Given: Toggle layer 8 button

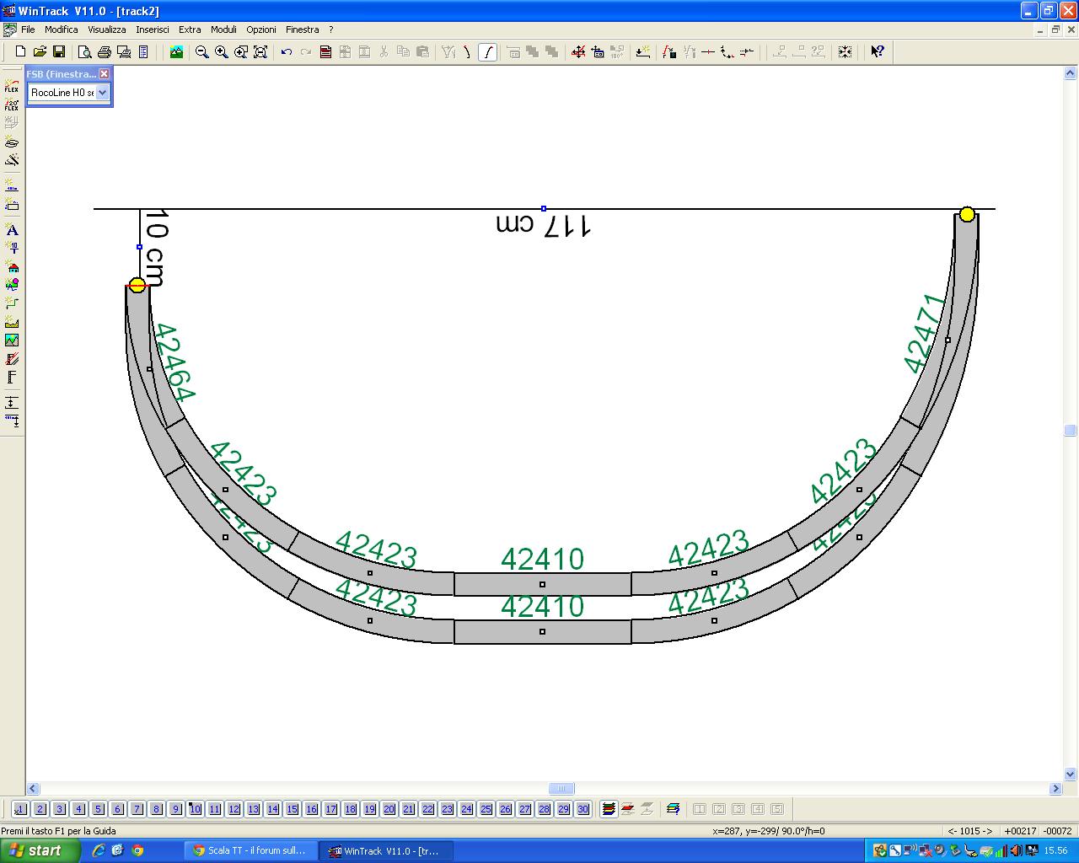Looking at the screenshot, I should 156,809.
